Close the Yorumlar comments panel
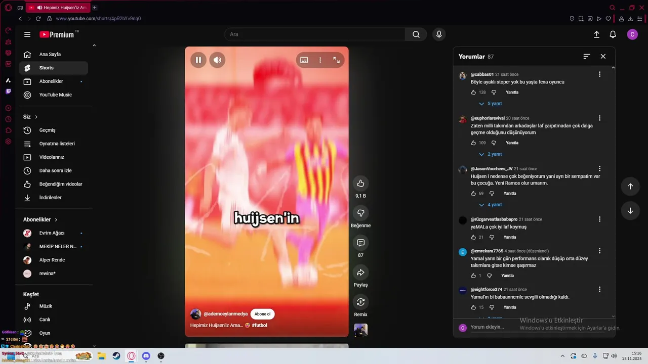648x364 pixels. [603, 56]
